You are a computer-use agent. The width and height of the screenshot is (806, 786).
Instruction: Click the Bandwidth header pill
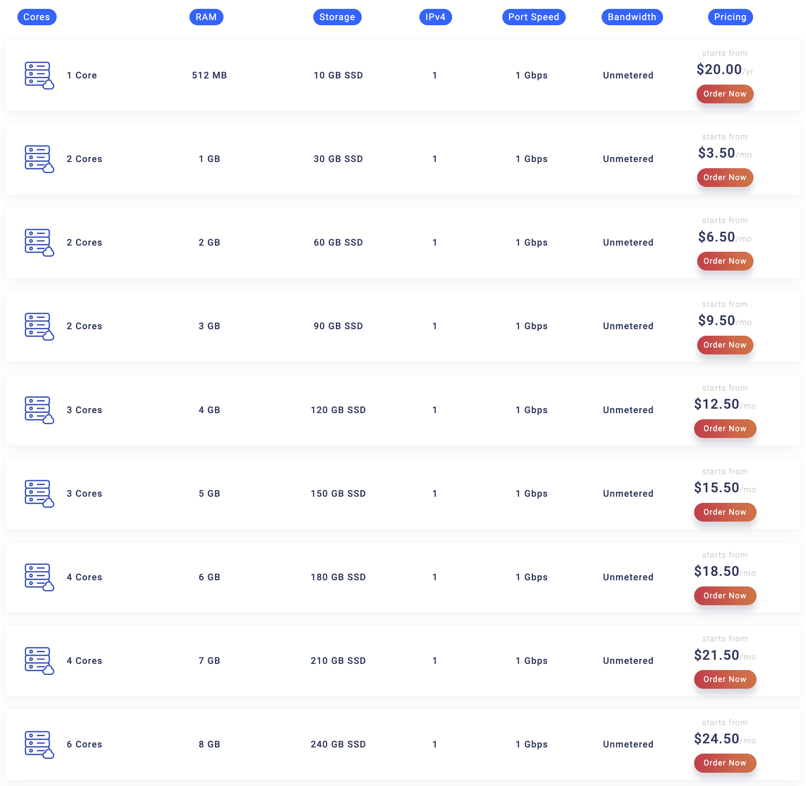[632, 17]
